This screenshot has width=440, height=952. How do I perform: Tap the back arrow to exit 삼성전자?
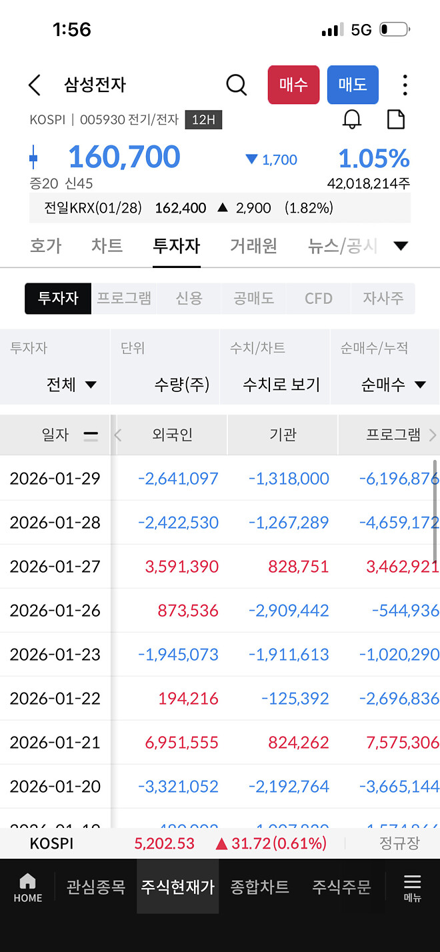pyautogui.click(x=34, y=85)
